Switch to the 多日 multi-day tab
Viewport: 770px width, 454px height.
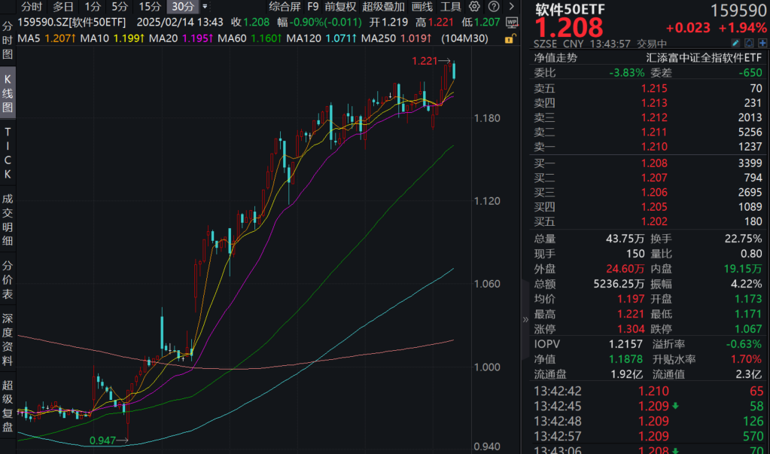pyautogui.click(x=62, y=7)
